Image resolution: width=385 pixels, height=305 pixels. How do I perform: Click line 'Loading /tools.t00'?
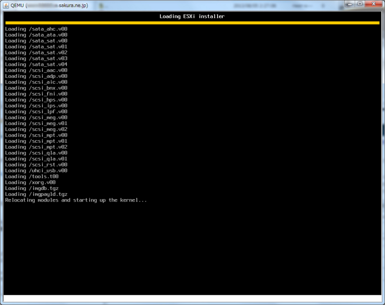(32, 176)
